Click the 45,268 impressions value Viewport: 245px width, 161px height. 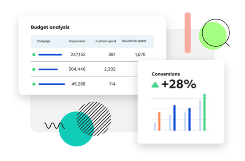tap(79, 84)
